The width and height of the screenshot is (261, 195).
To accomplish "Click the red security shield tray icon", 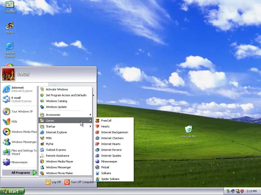I will click(242, 191).
